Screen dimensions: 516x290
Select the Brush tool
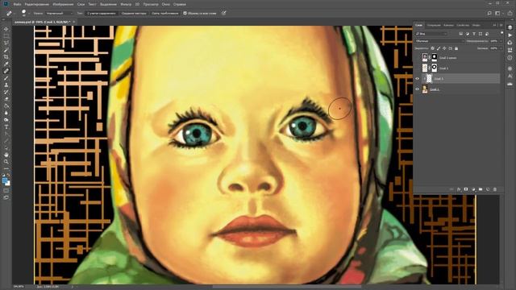pyautogui.click(x=6, y=78)
